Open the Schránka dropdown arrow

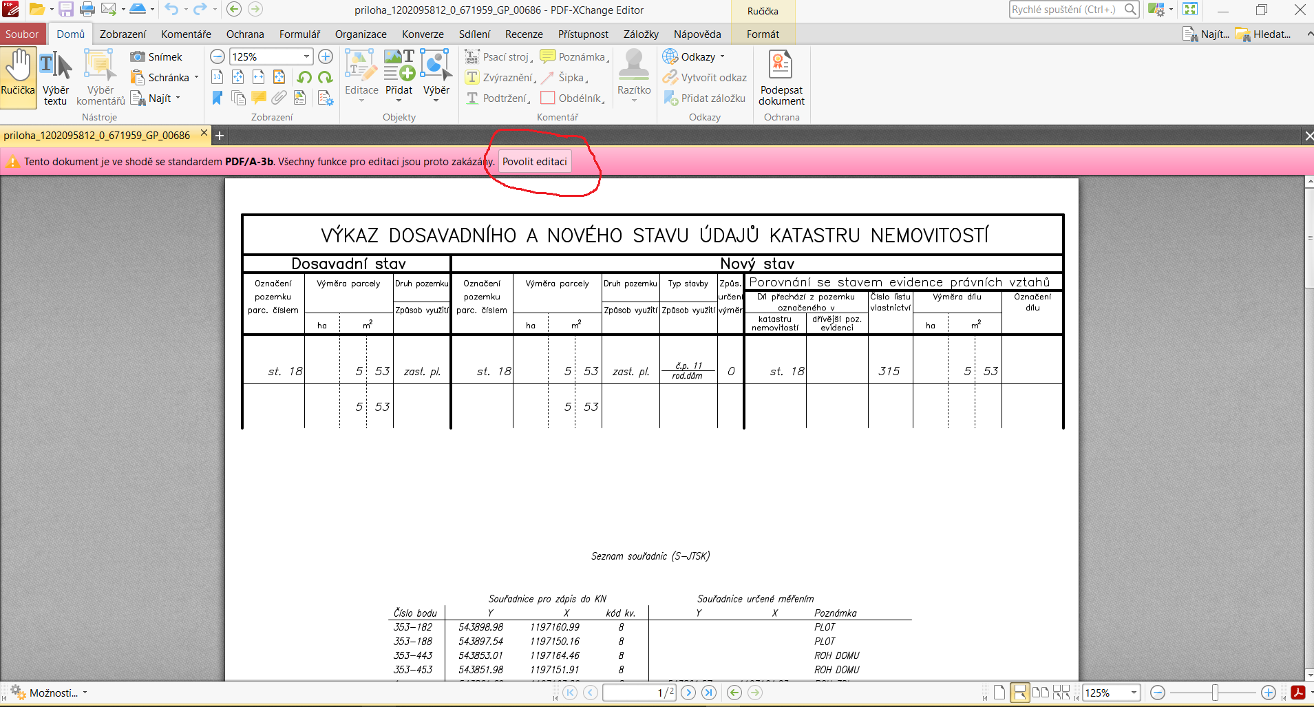[196, 78]
